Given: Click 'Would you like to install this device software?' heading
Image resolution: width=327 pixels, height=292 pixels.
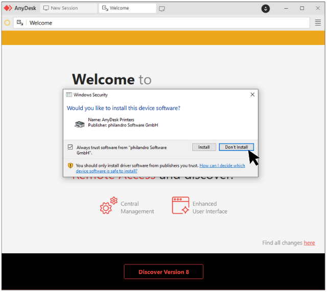Looking at the screenshot, I should tap(124, 108).
